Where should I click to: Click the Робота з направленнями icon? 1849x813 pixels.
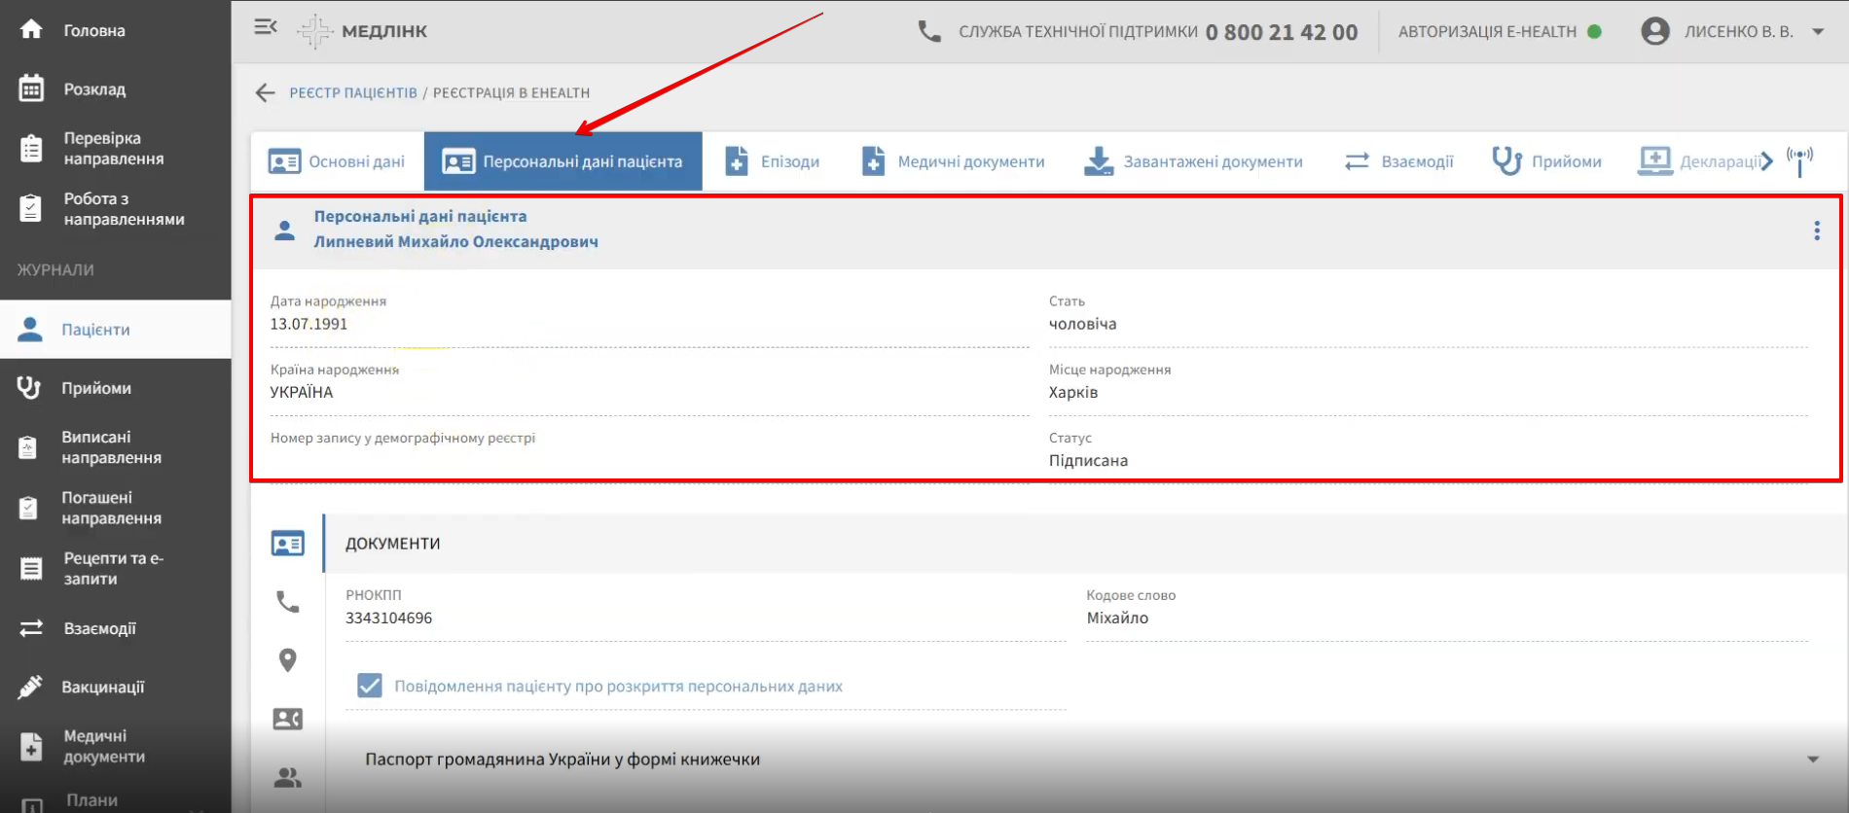31,208
